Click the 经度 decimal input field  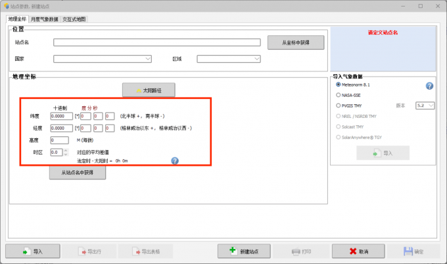tap(61, 128)
